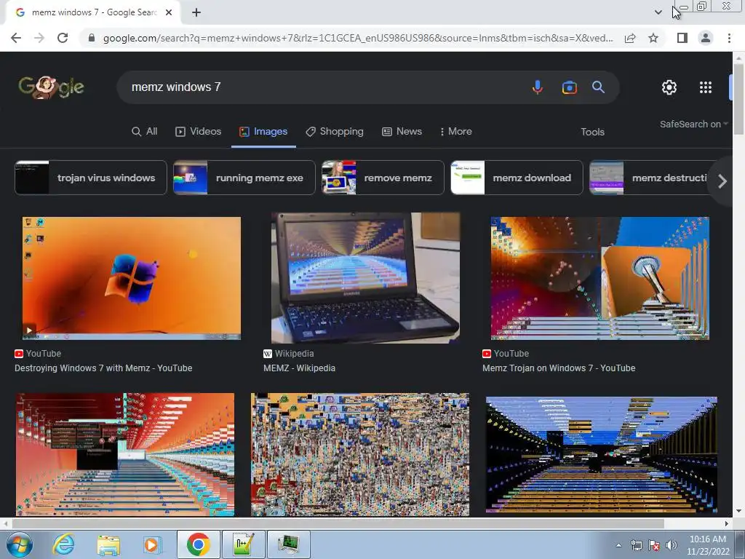745x559 pixels.
Task: Select the memz download chip
Action: pyautogui.click(x=517, y=178)
